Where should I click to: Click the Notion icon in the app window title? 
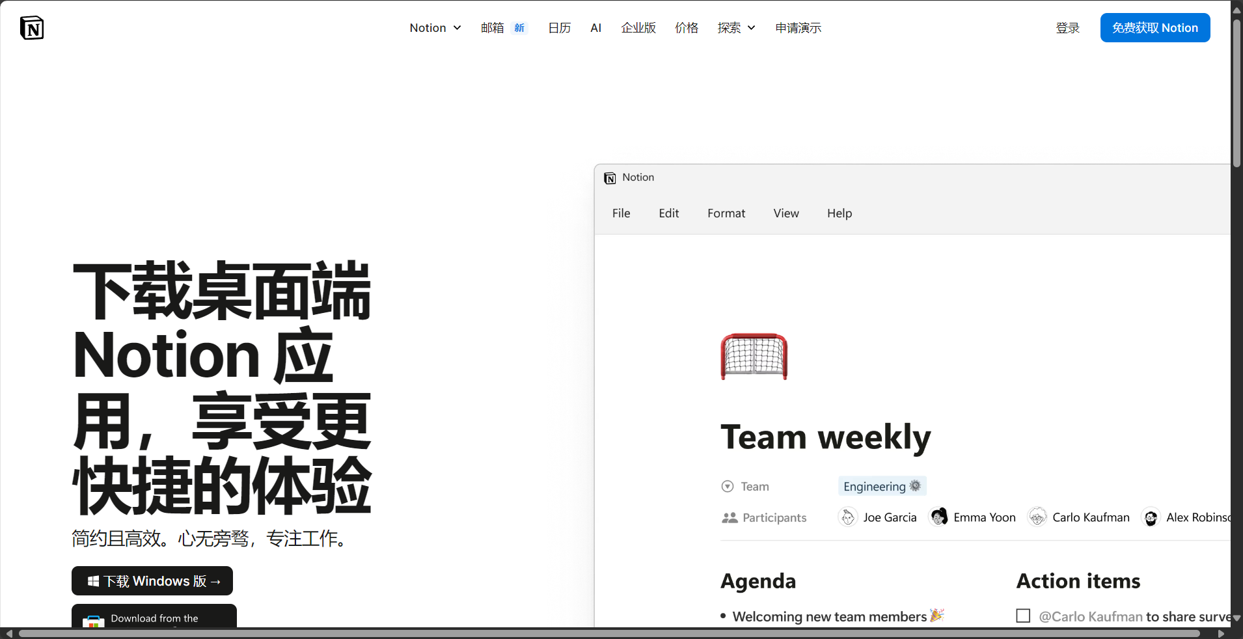610,178
